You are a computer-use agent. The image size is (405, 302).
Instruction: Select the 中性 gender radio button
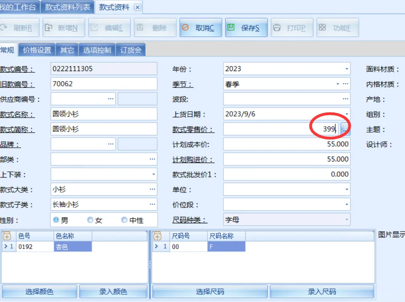pyautogui.click(x=124, y=220)
